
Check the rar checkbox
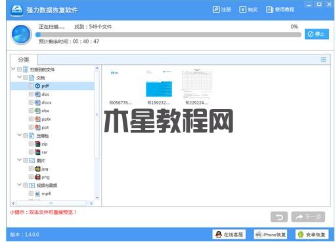click(31, 152)
